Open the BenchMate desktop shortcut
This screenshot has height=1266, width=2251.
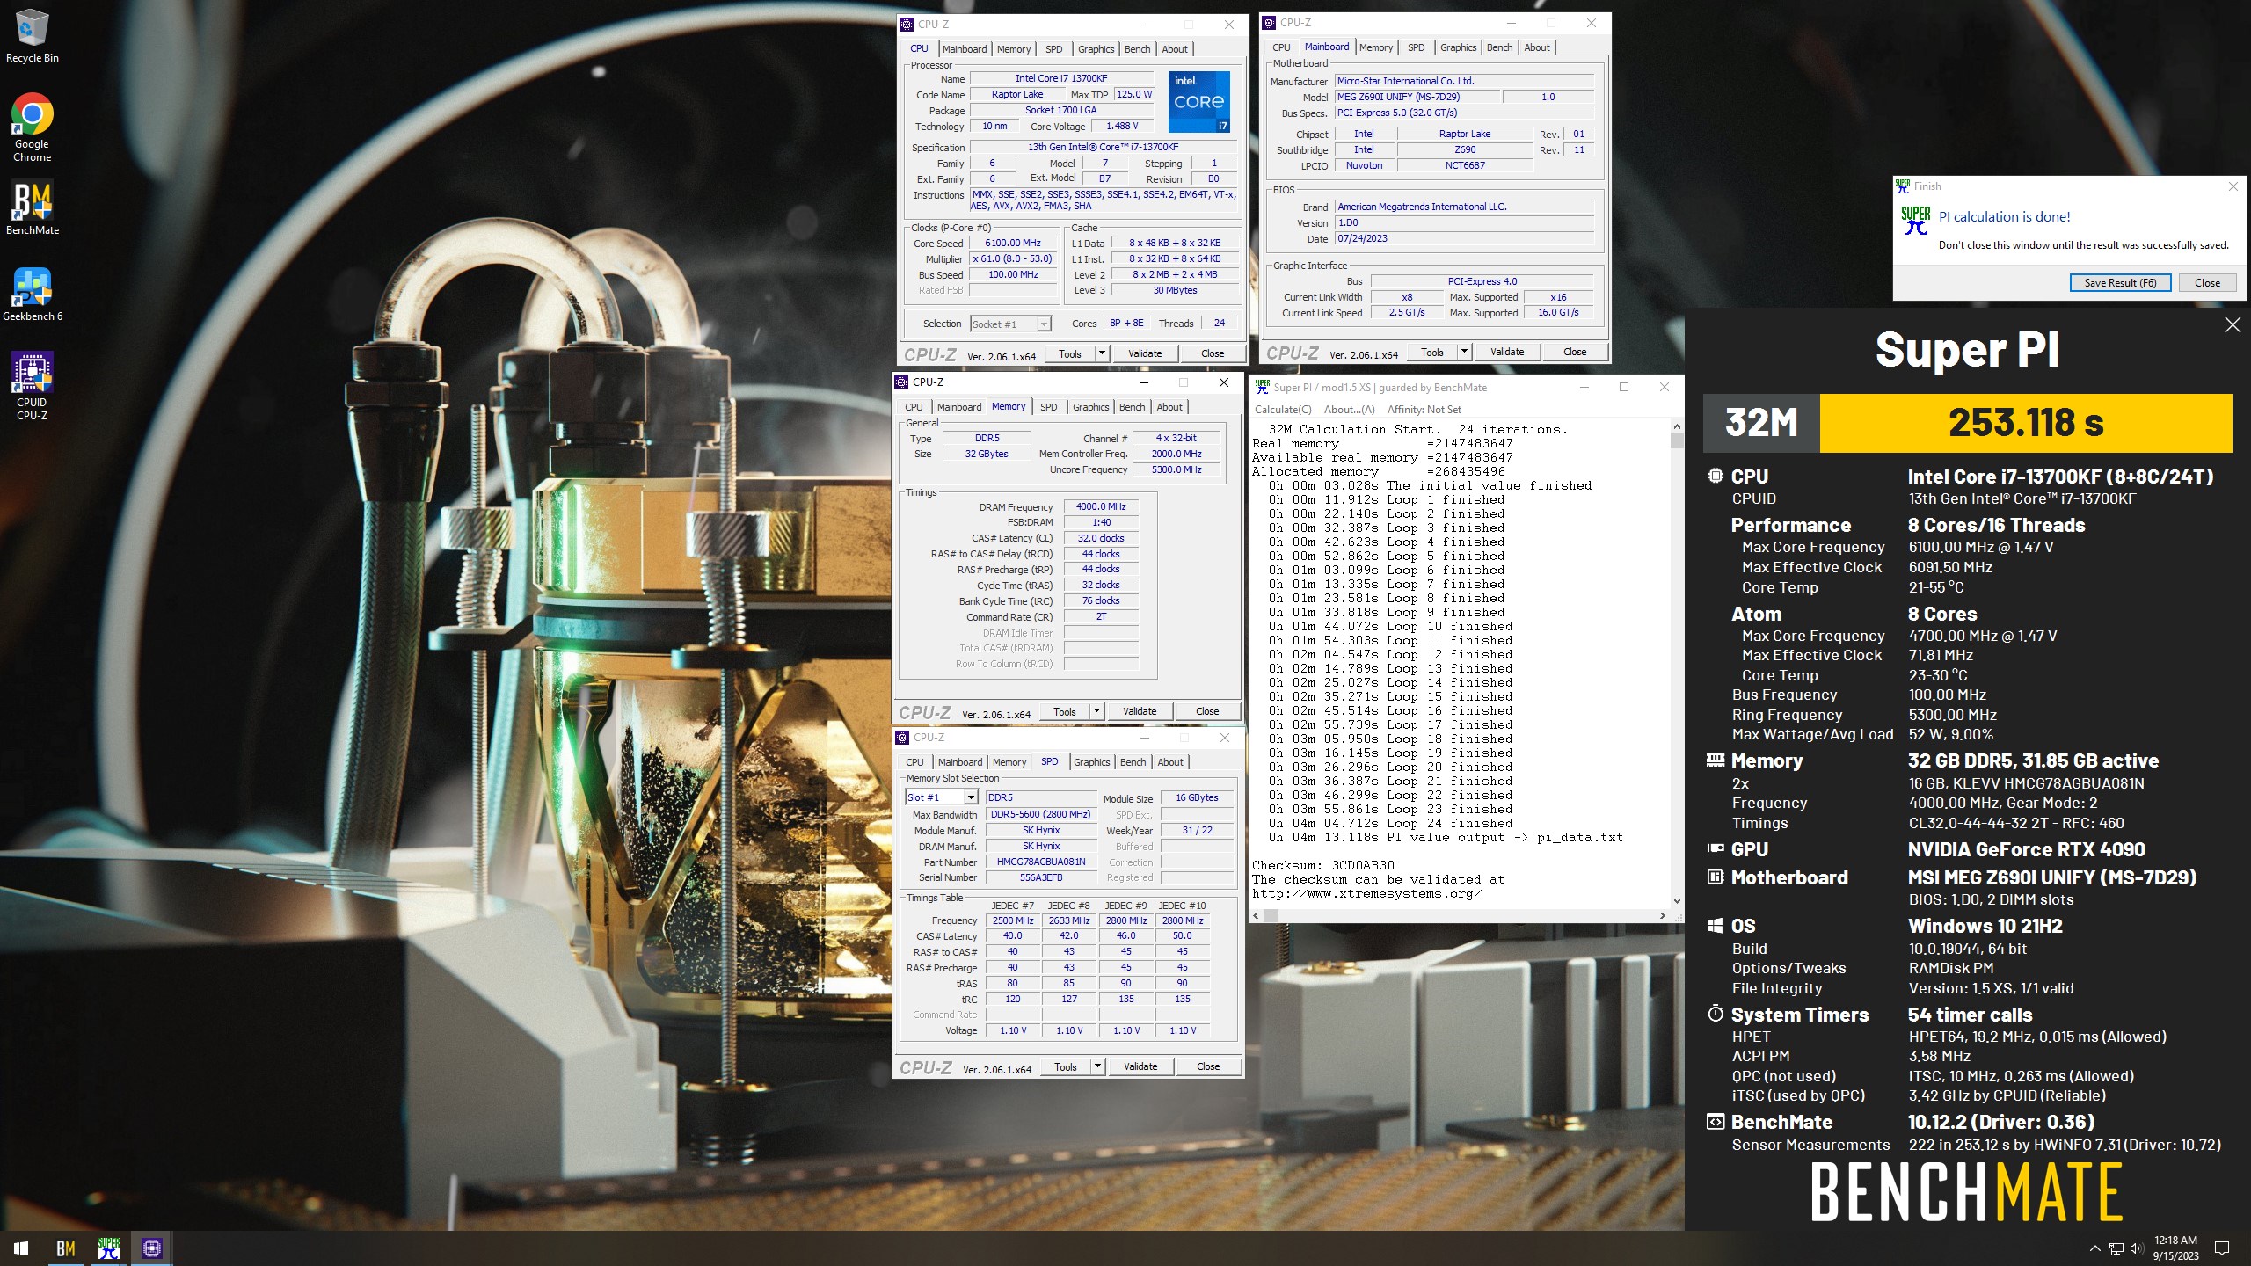tap(32, 207)
